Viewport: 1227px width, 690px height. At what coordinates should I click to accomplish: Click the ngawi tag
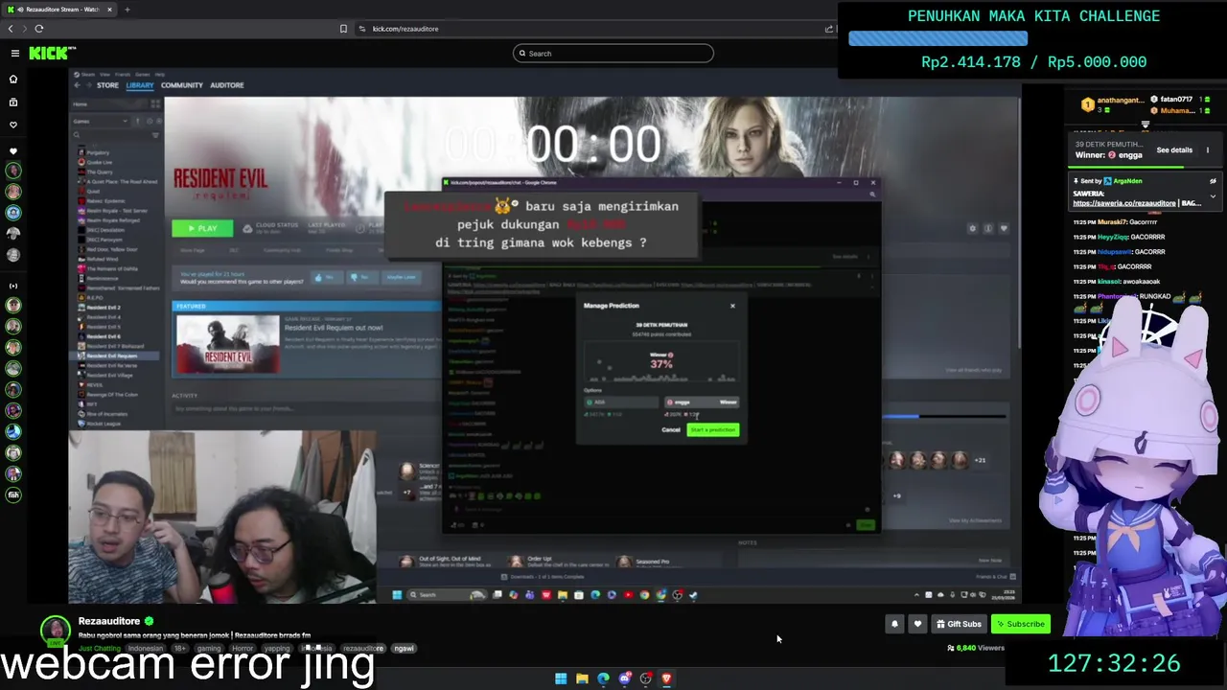coord(404,648)
